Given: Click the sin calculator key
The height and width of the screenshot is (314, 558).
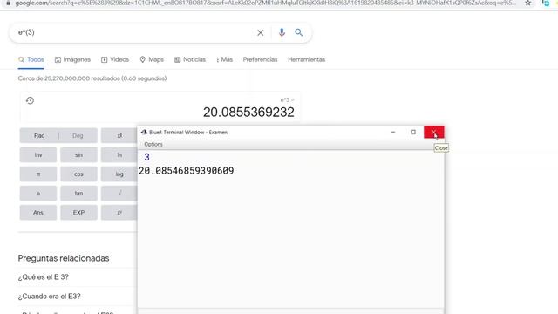Looking at the screenshot, I should [78, 155].
